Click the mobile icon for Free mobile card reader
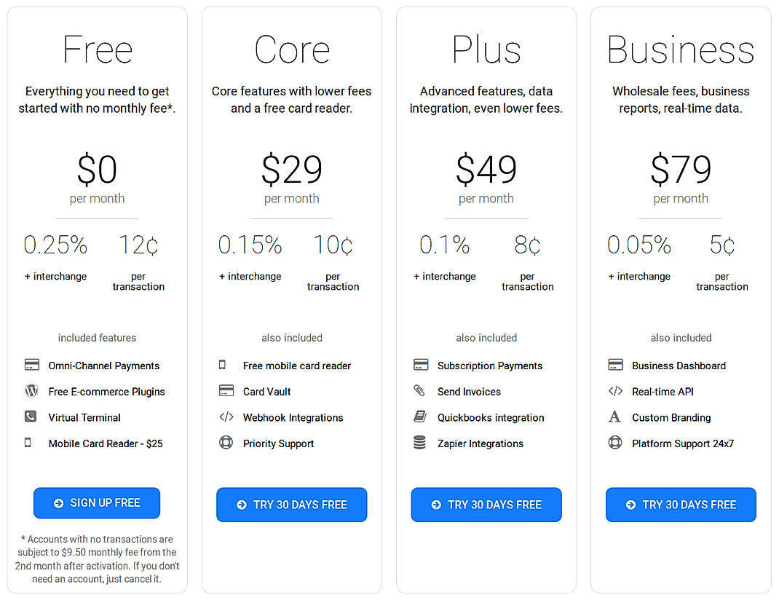The image size is (779, 600). coord(222,365)
